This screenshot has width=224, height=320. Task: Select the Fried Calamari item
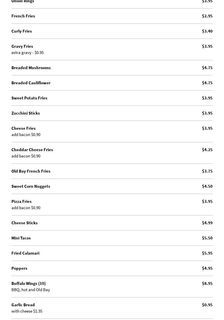click(25, 253)
